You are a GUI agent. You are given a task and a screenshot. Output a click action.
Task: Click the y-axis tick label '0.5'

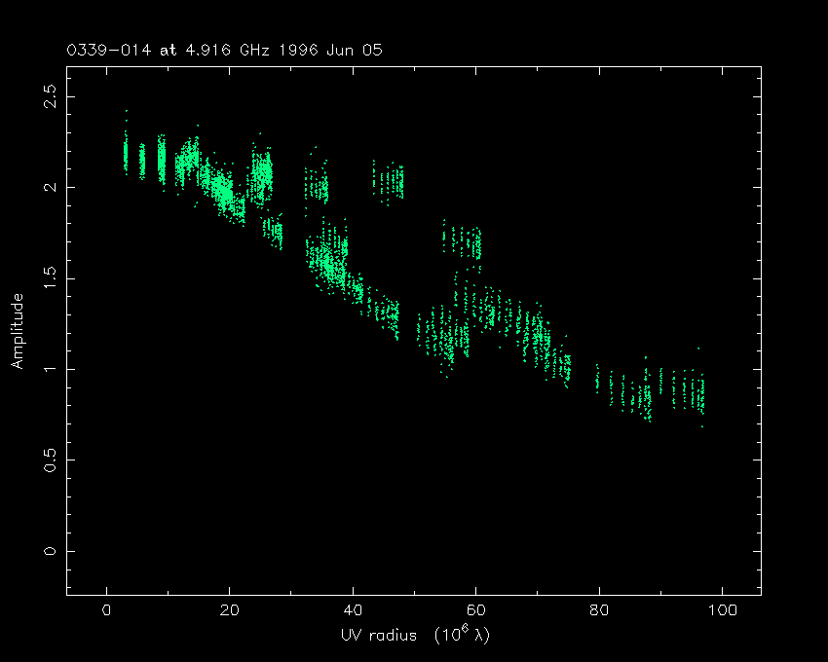click(51, 460)
